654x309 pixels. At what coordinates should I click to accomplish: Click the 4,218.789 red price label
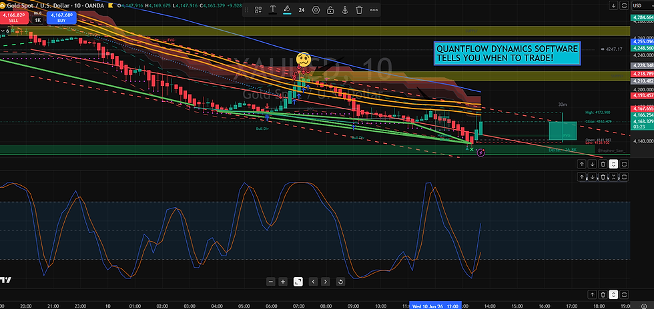(642, 74)
